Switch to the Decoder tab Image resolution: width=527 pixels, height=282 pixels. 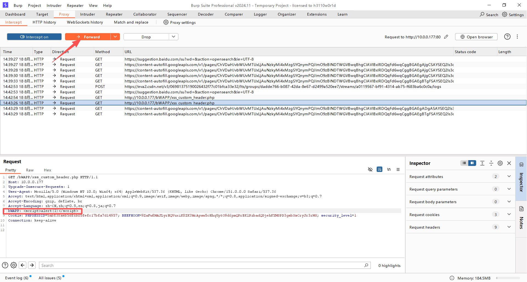point(206,14)
